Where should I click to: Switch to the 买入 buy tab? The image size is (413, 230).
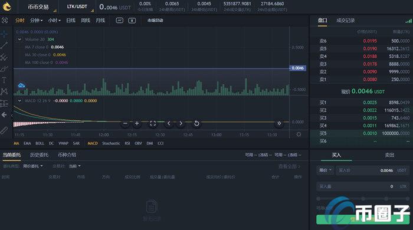(x=336, y=155)
